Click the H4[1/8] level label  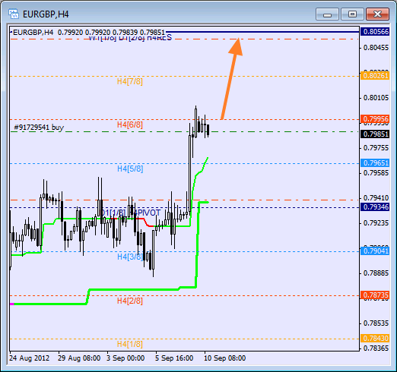click(130, 344)
